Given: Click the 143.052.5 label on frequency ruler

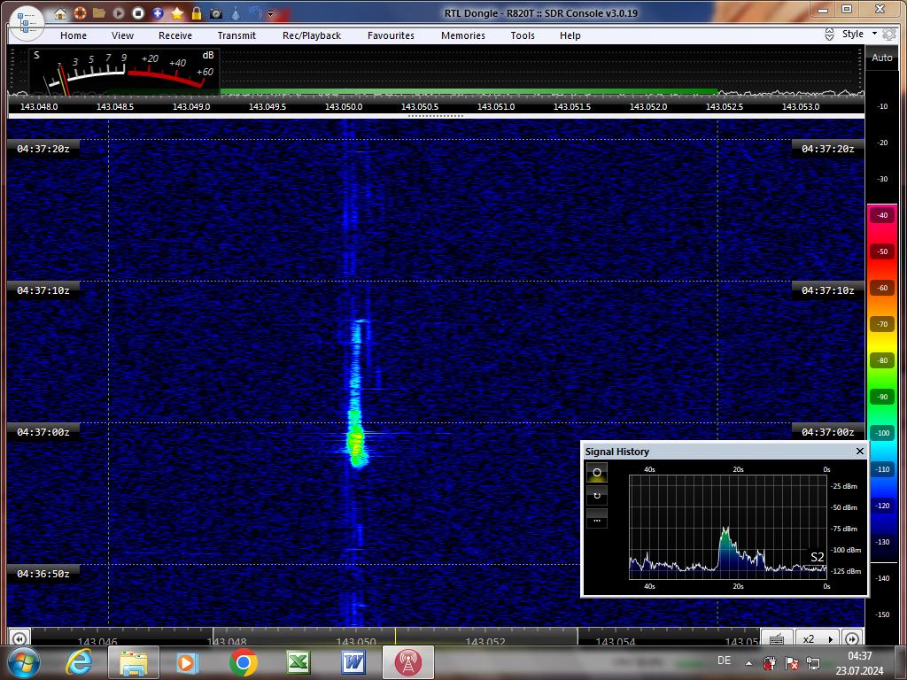Looking at the screenshot, I should click(725, 106).
